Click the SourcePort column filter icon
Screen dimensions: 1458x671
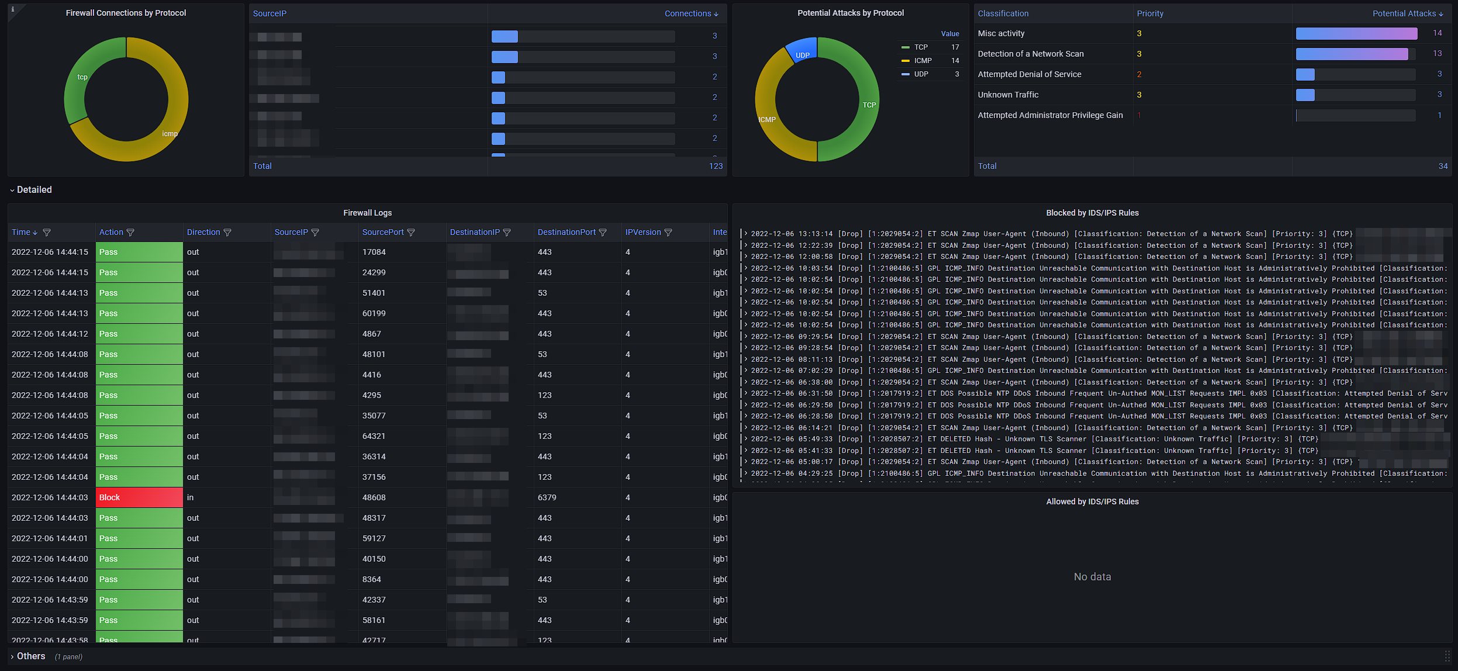(x=411, y=233)
